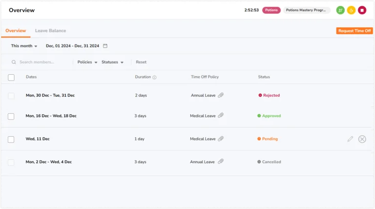Image resolution: width=375 pixels, height=209 pixels.
Task: Stop the timer with red stop icon
Action: coord(362,10)
